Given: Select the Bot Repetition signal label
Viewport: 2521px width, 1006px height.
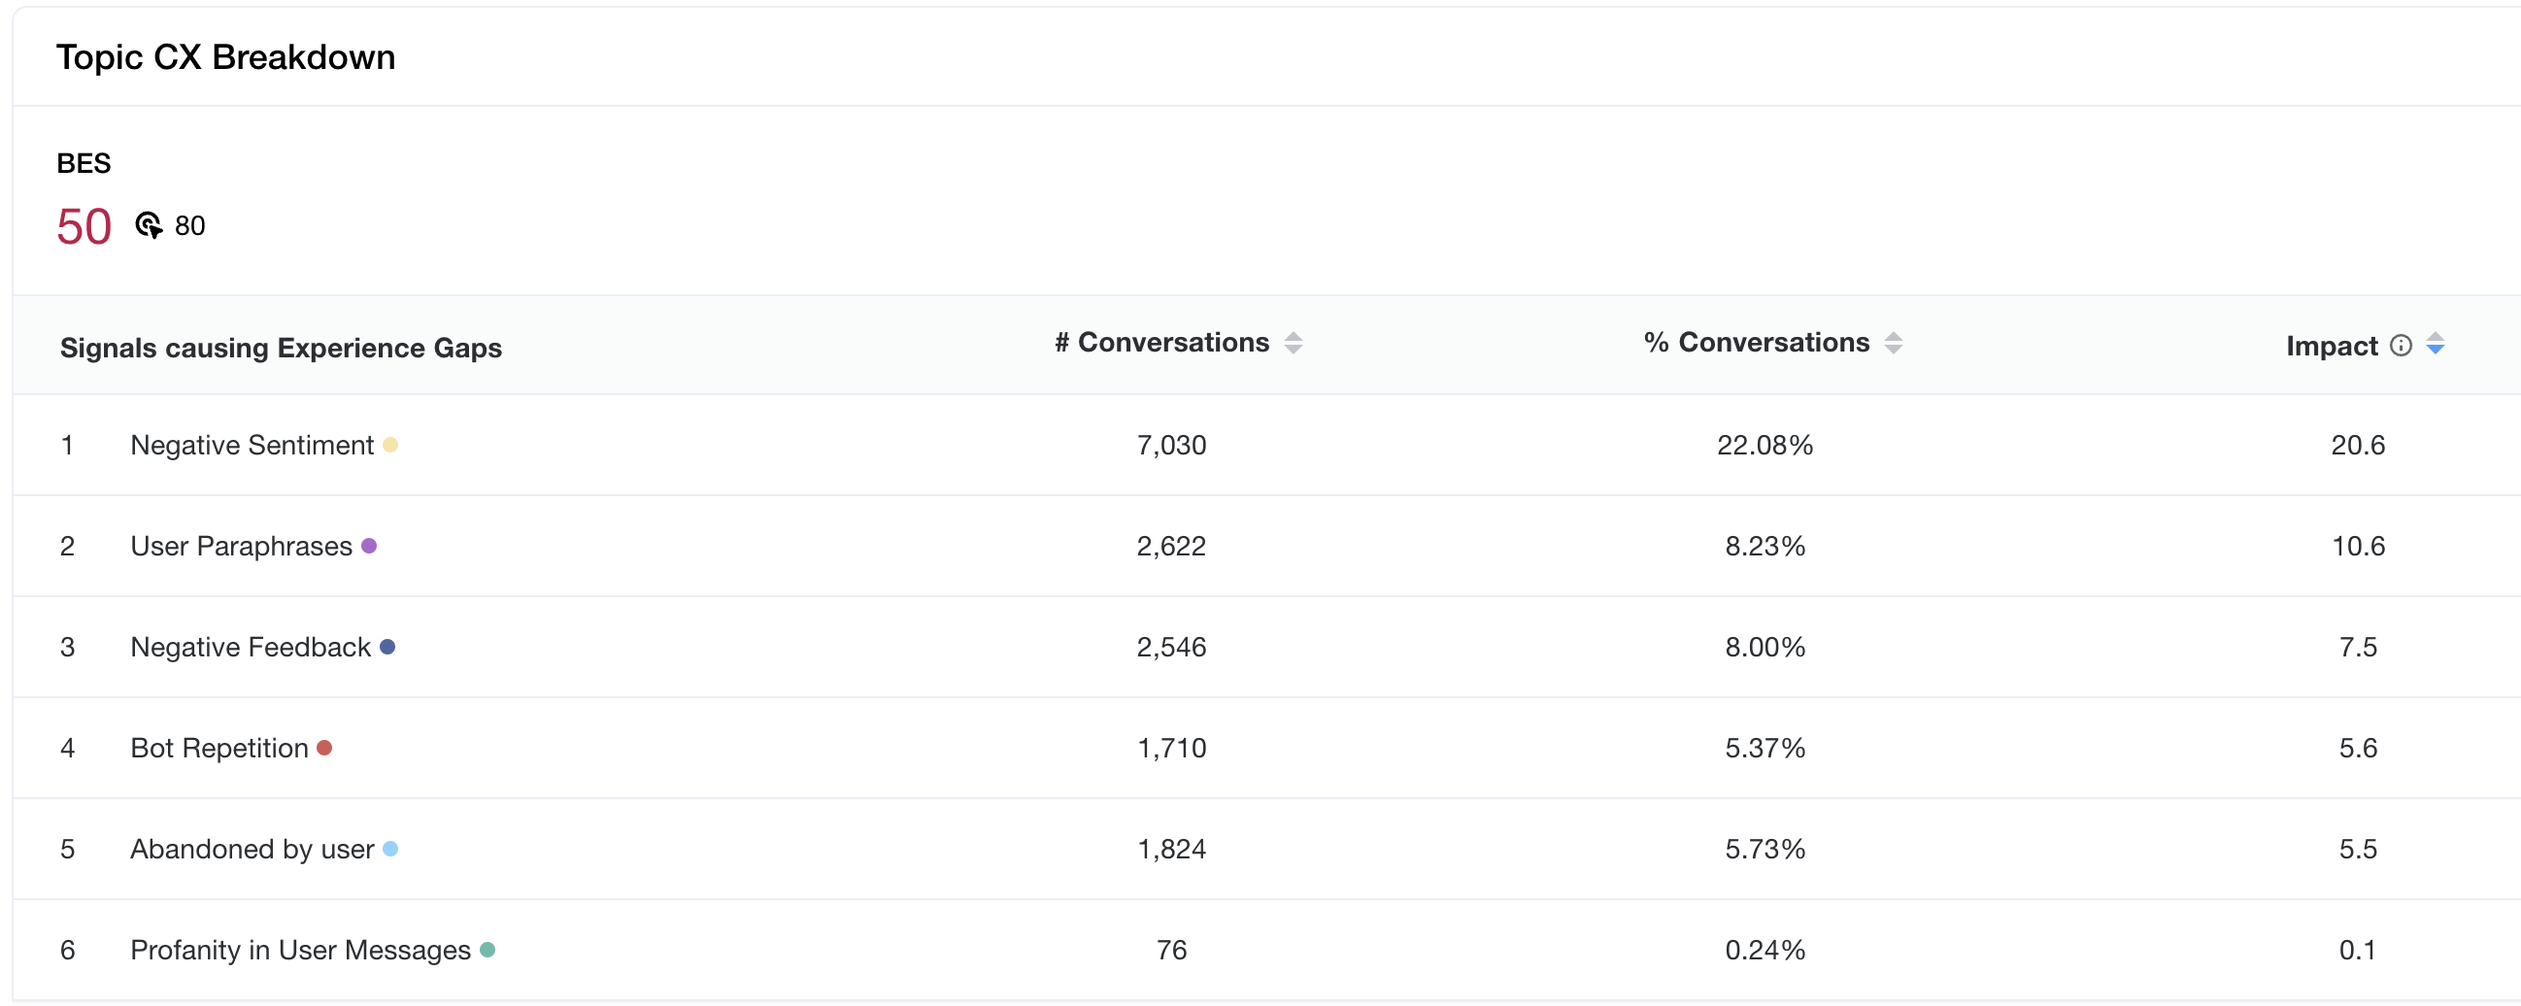Looking at the screenshot, I should pos(219,748).
